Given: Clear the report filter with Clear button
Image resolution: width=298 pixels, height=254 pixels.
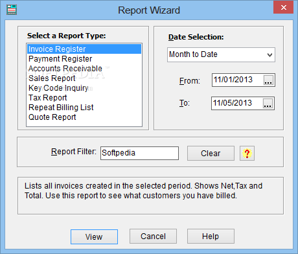Looking at the screenshot, I should pos(211,154).
